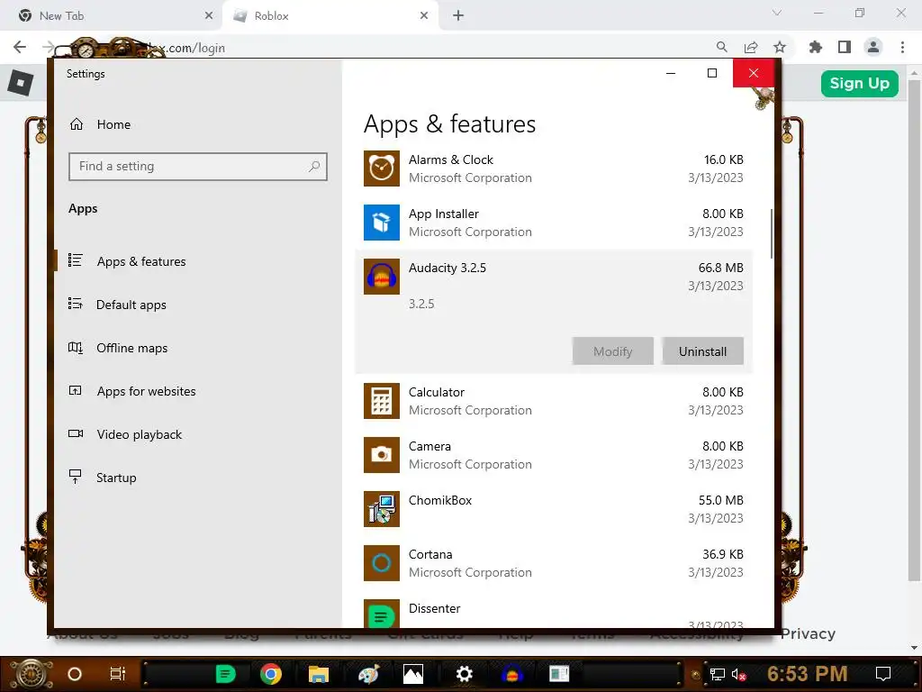This screenshot has width=922, height=692.
Task: Click the Calculator entry name
Action: coord(437,392)
